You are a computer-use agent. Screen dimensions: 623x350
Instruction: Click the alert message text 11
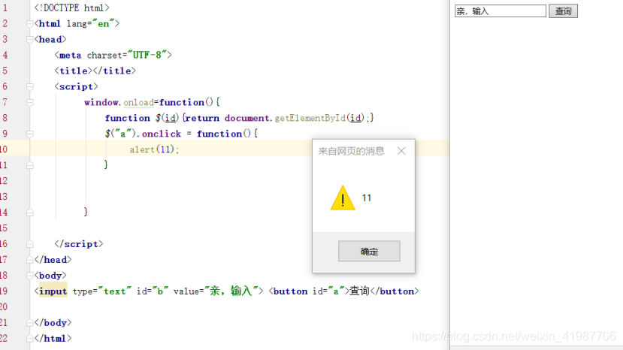366,198
